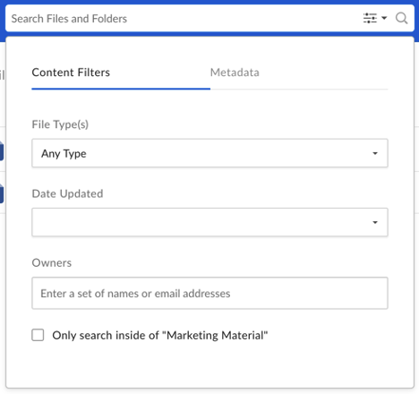Enable the Only search inside Marketing Material checkbox

point(38,335)
